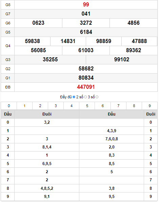Select the "Đầy đủ" radio button

[x=74, y=97]
